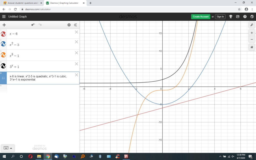The width and height of the screenshot is (256, 160).
Task: Click the Untitled Graph title
Action: (17, 16)
